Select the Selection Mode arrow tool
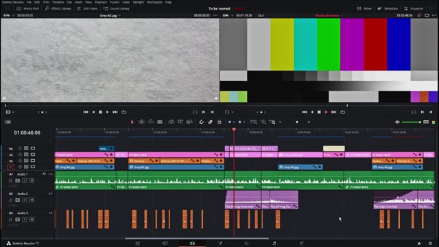The height and width of the screenshot is (247, 439). click(132, 122)
